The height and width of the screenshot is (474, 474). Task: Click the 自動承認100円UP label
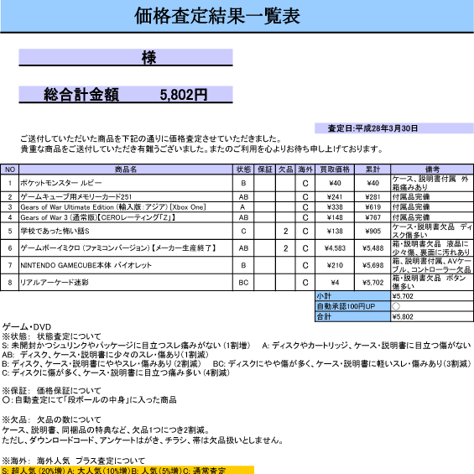(x=353, y=306)
